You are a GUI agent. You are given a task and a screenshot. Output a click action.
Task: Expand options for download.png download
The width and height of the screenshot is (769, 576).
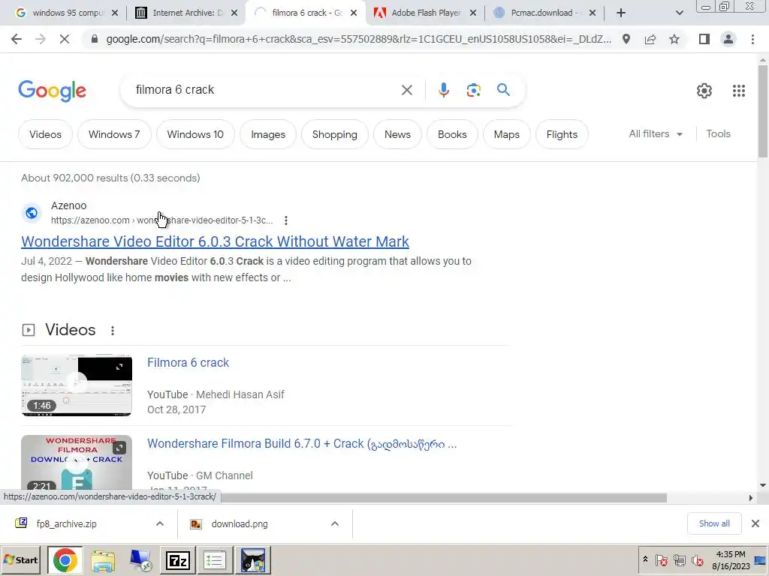point(335,524)
